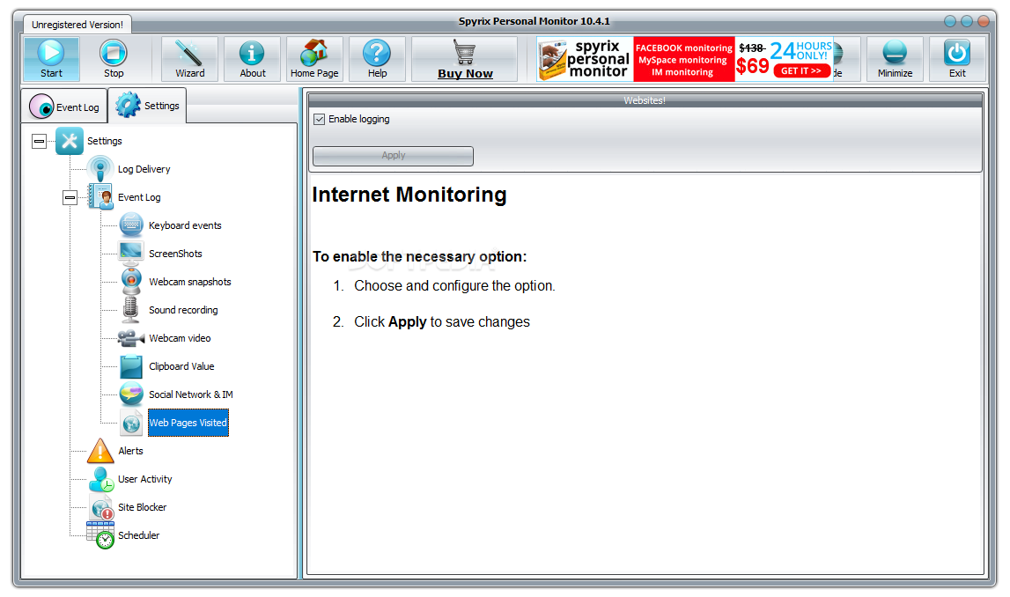Stop monitoring with the Stop button

click(x=114, y=59)
